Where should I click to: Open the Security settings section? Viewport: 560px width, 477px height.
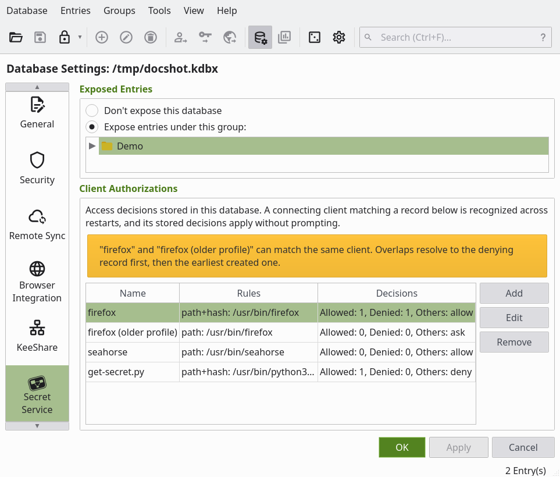tap(37, 168)
